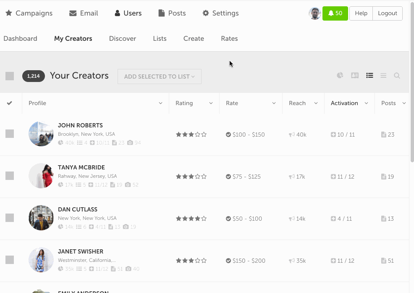Image resolution: width=414 pixels, height=293 pixels.
Task: Click the user avatar in the header
Action: tap(315, 13)
